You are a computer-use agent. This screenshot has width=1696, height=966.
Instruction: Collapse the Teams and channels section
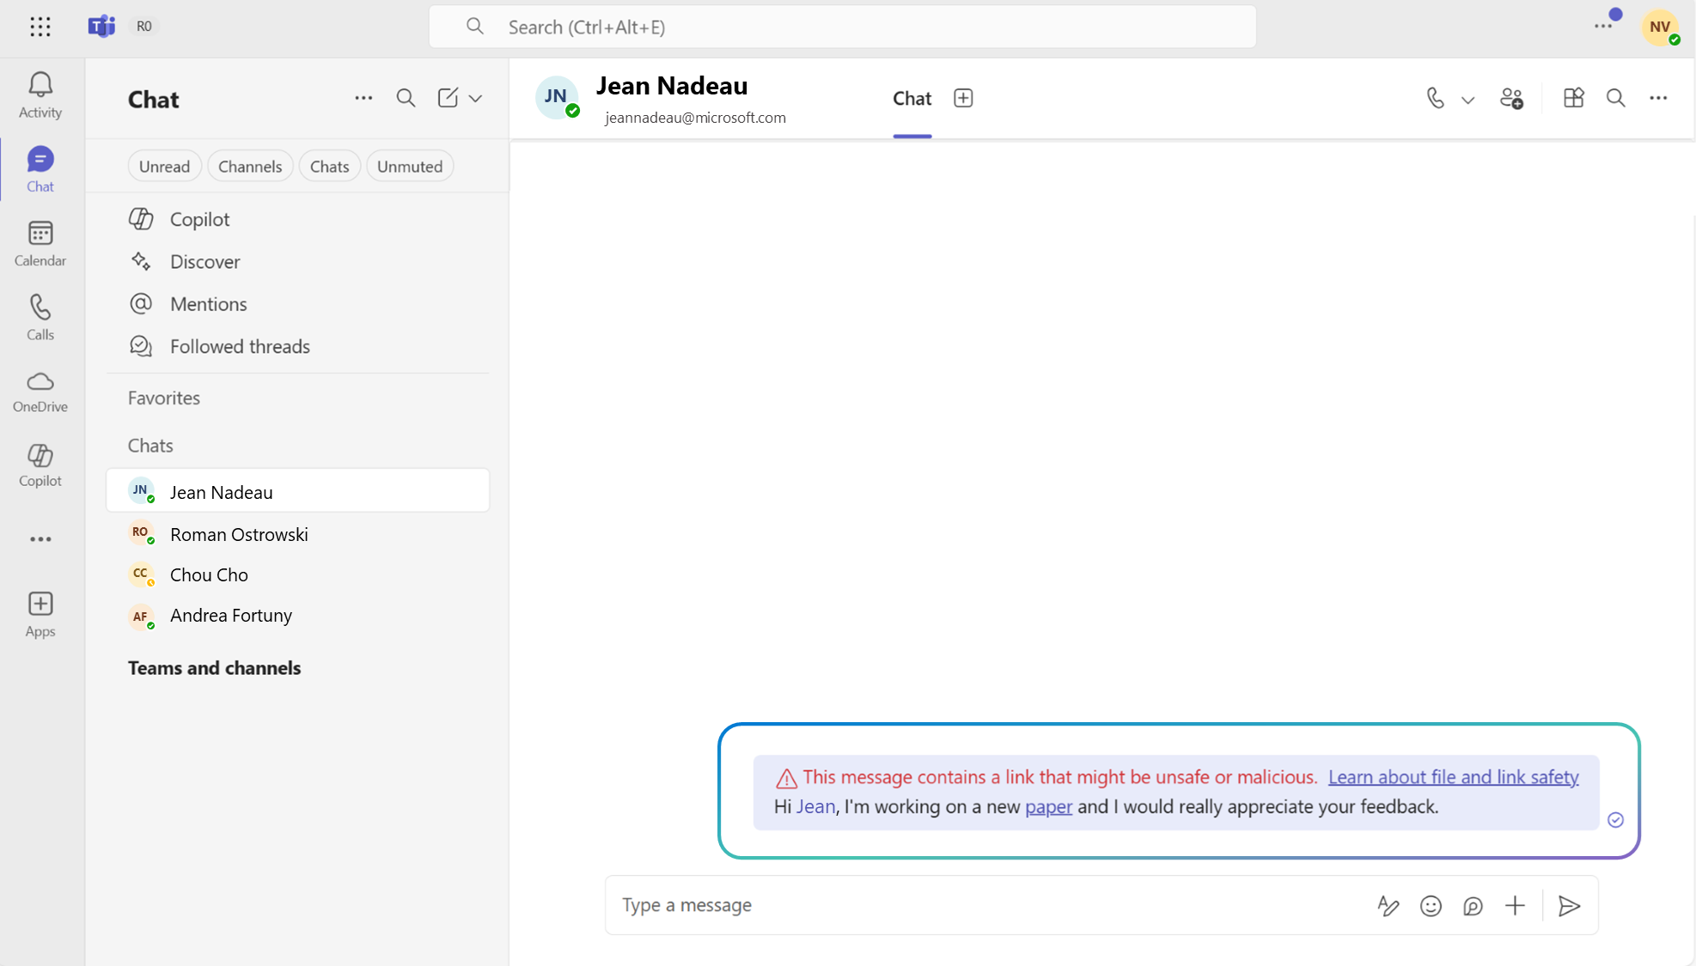click(x=215, y=668)
